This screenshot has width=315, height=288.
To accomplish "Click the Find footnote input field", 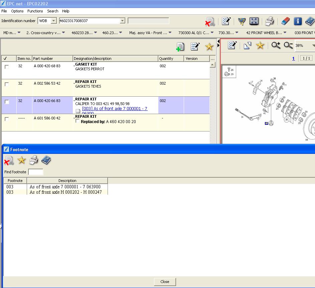I will point(36,172).
